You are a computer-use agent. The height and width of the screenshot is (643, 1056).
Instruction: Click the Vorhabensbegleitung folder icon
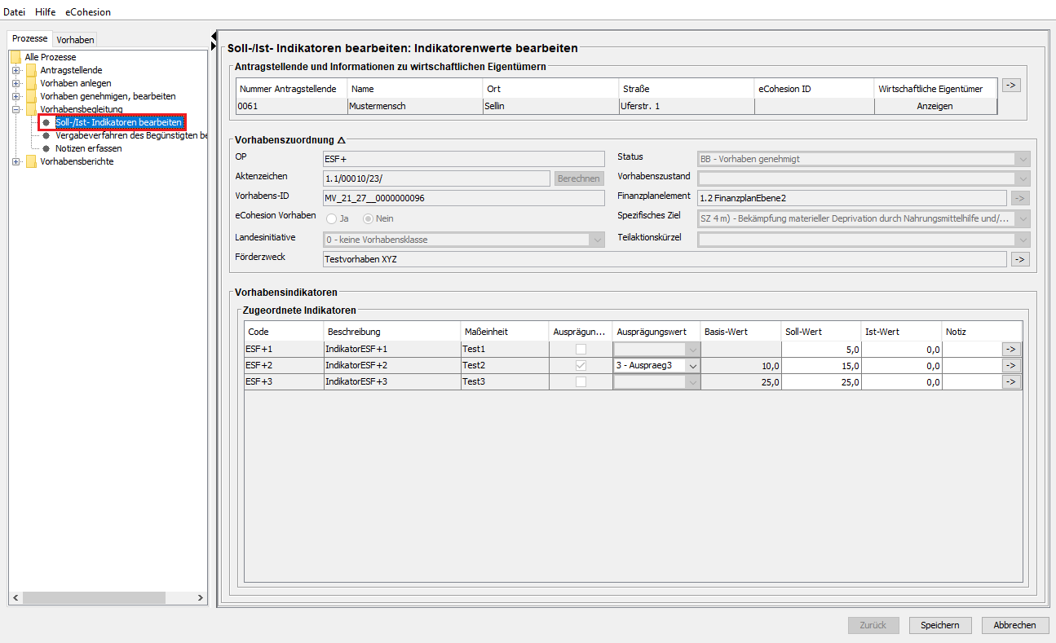coord(31,109)
